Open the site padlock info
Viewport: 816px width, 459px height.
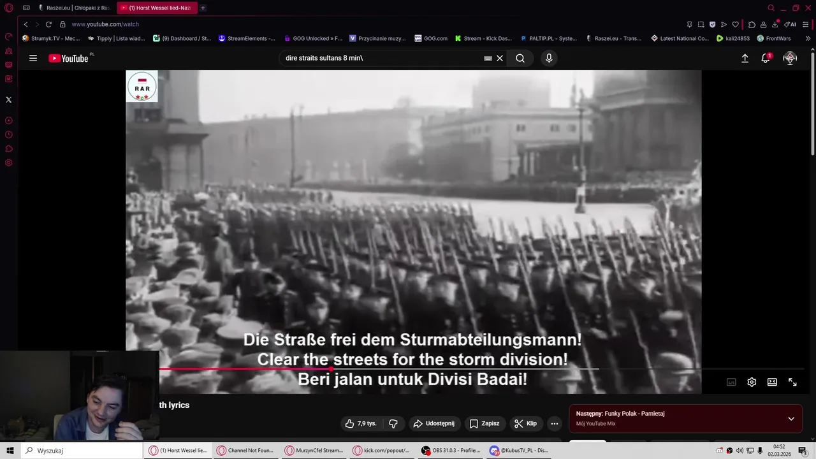[62, 24]
